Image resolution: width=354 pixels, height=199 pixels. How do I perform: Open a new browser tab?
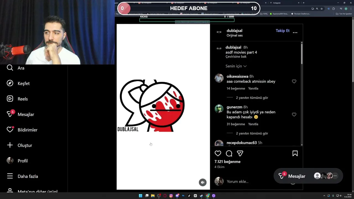[x=303, y=3]
